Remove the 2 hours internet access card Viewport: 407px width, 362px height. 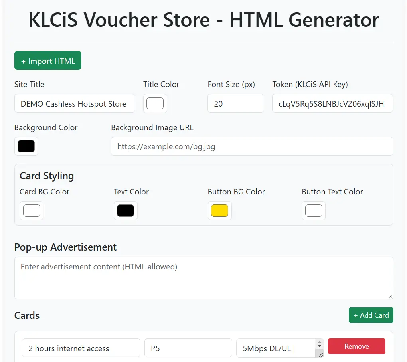click(x=357, y=346)
